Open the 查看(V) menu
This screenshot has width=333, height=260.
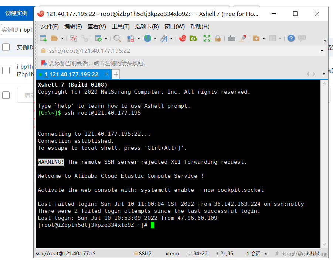tap(96, 27)
